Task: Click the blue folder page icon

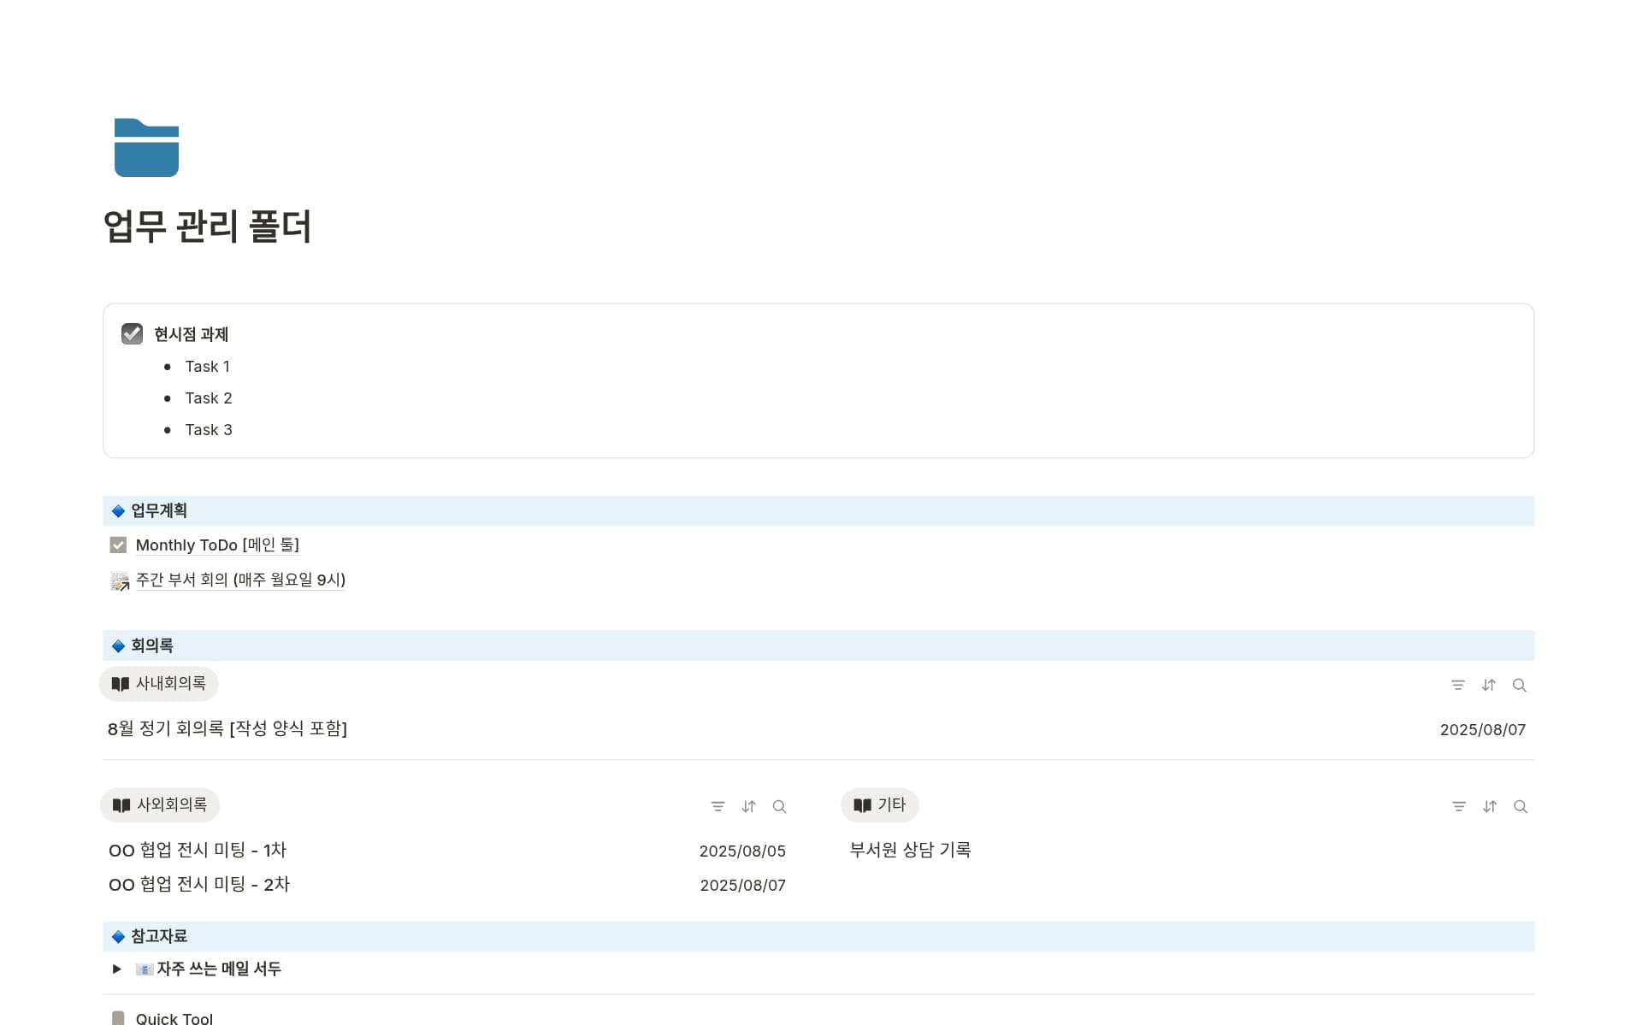Action: pyautogui.click(x=146, y=148)
